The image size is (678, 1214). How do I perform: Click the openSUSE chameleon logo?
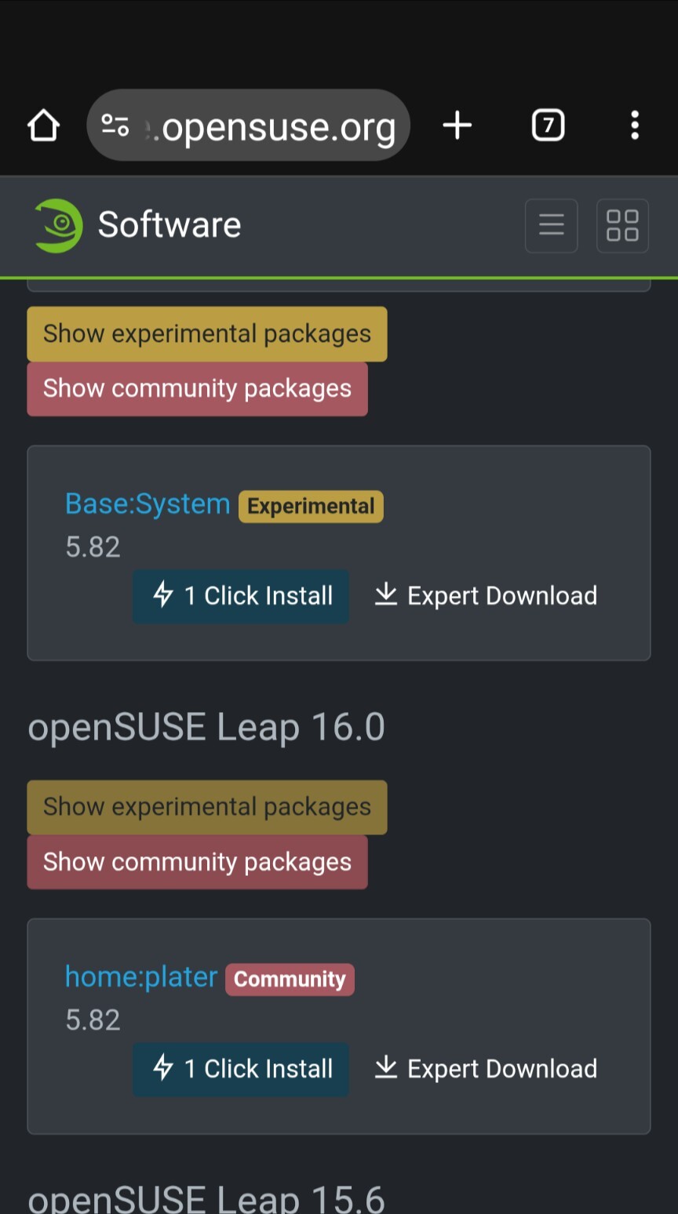[58, 226]
